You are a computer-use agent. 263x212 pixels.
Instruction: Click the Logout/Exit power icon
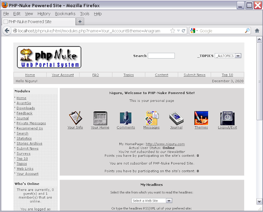pyautogui.click(x=228, y=118)
